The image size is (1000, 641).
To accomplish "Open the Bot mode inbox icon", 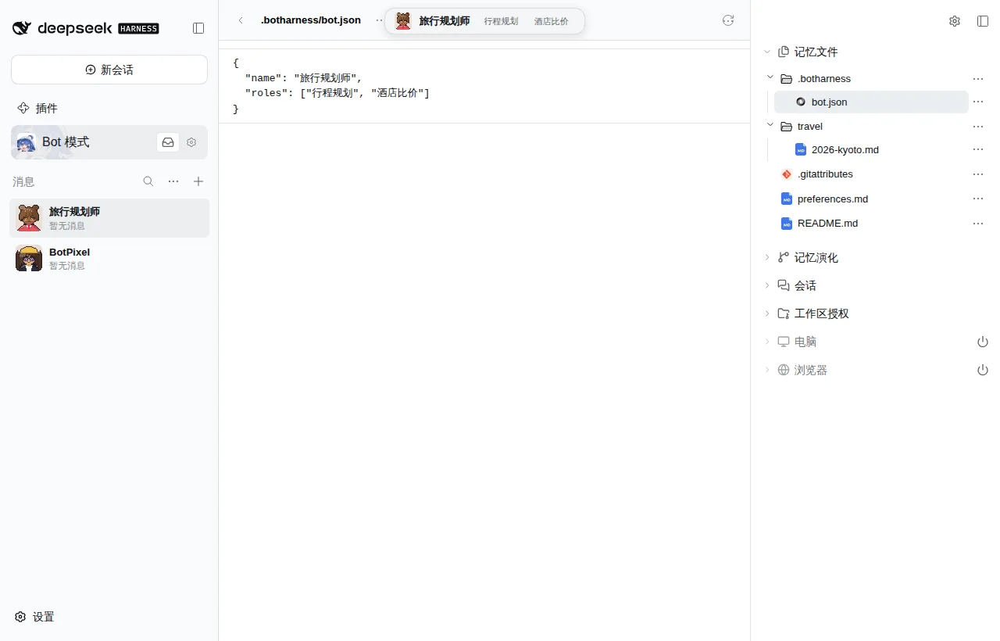I will 168,142.
